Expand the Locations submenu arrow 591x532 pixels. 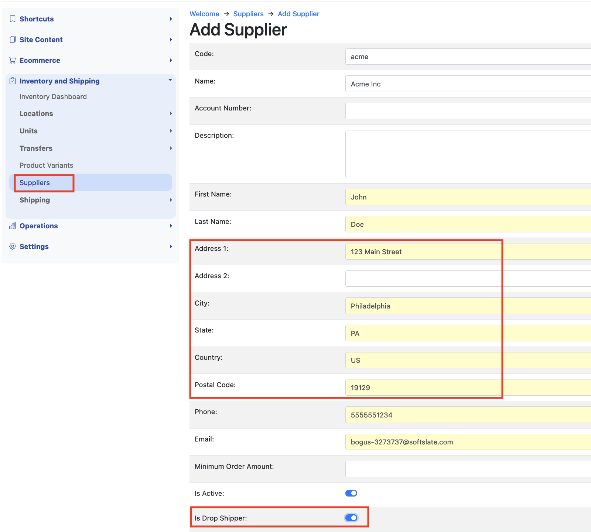[171, 113]
